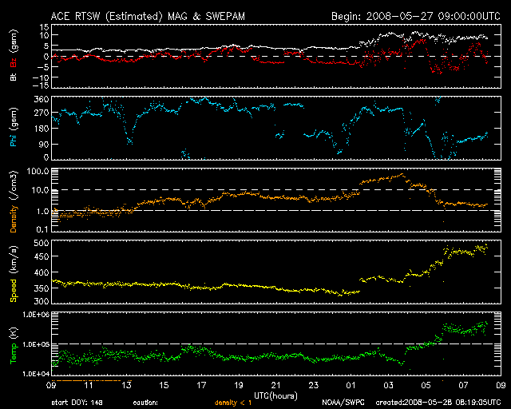Click the 'UTC(hours)' x-axis label
Screen dimensions: 511x409
pos(275,395)
